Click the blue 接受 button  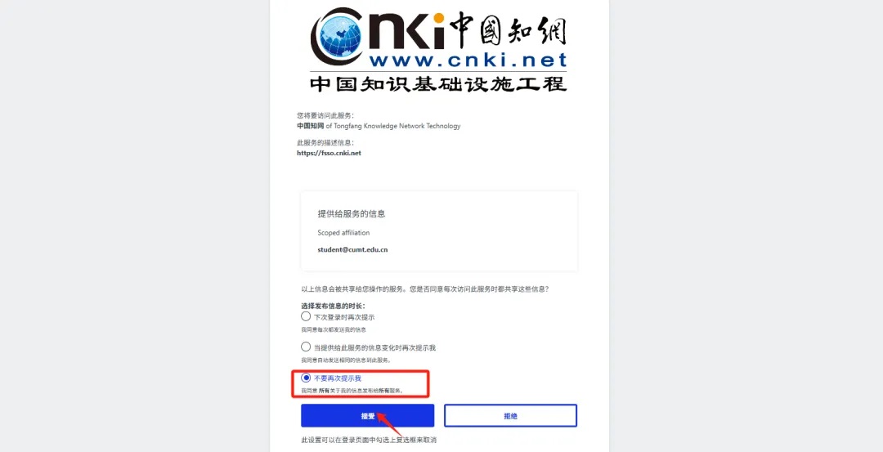368,415
